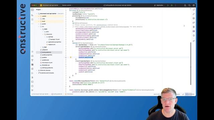
Task: Open the Database tool window icon
Action: [194, 18]
